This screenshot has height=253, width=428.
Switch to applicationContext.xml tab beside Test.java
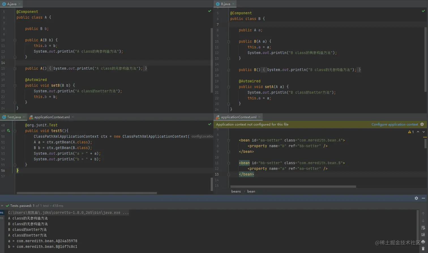click(52, 117)
